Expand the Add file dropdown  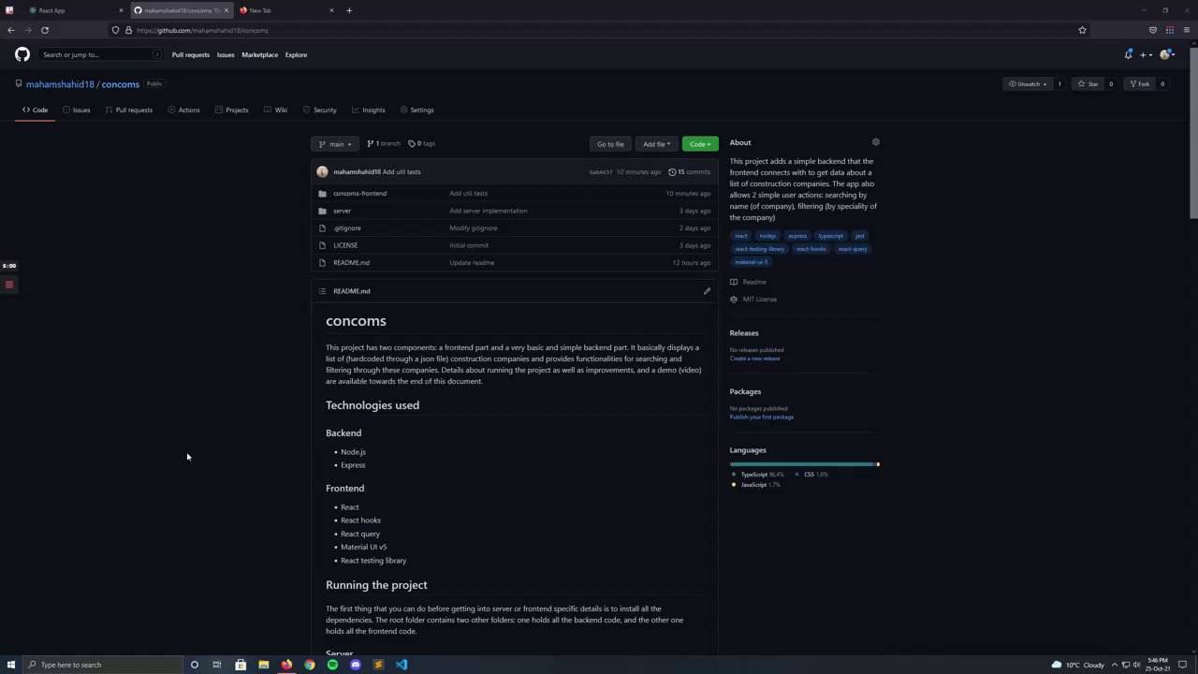656,144
